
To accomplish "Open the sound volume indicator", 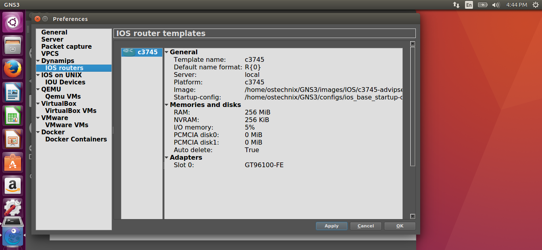I will coord(496,5).
